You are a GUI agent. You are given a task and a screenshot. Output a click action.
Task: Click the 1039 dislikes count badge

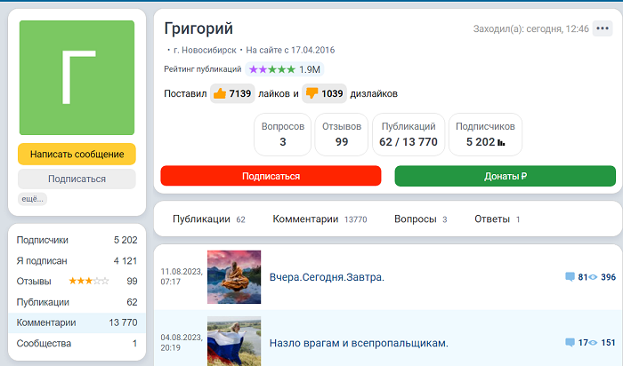pyautogui.click(x=324, y=93)
